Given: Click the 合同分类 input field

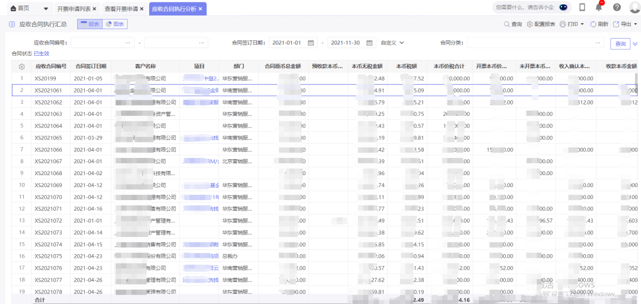Looking at the screenshot, I should 535,43.
